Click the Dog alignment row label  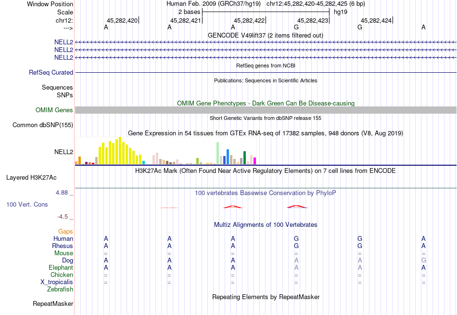click(67, 261)
